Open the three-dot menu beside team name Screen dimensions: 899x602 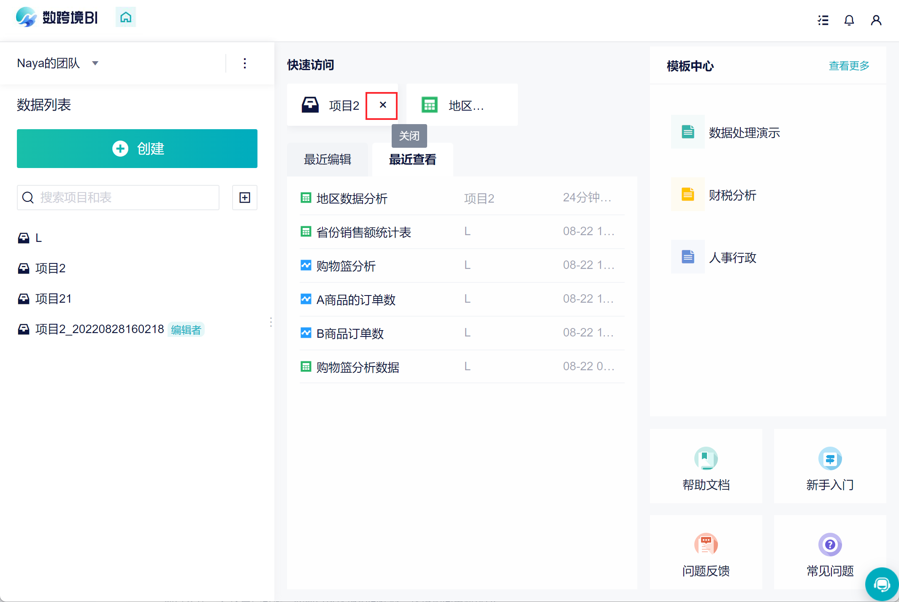[245, 63]
